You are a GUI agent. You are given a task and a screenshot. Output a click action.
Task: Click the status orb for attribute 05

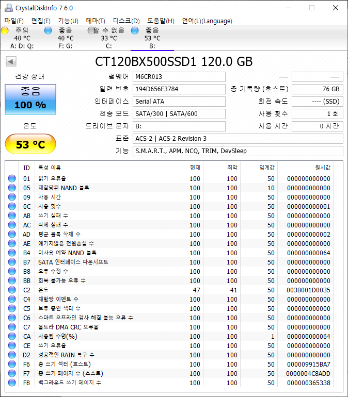[12, 188]
